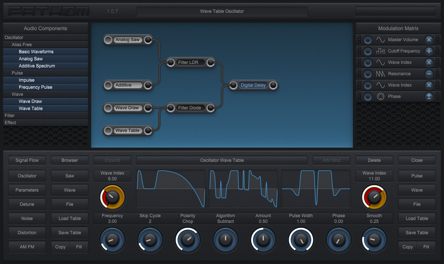Click the step sequencer icon beside Cutoff Frequency
The width and height of the screenshot is (444, 264).
381,51
